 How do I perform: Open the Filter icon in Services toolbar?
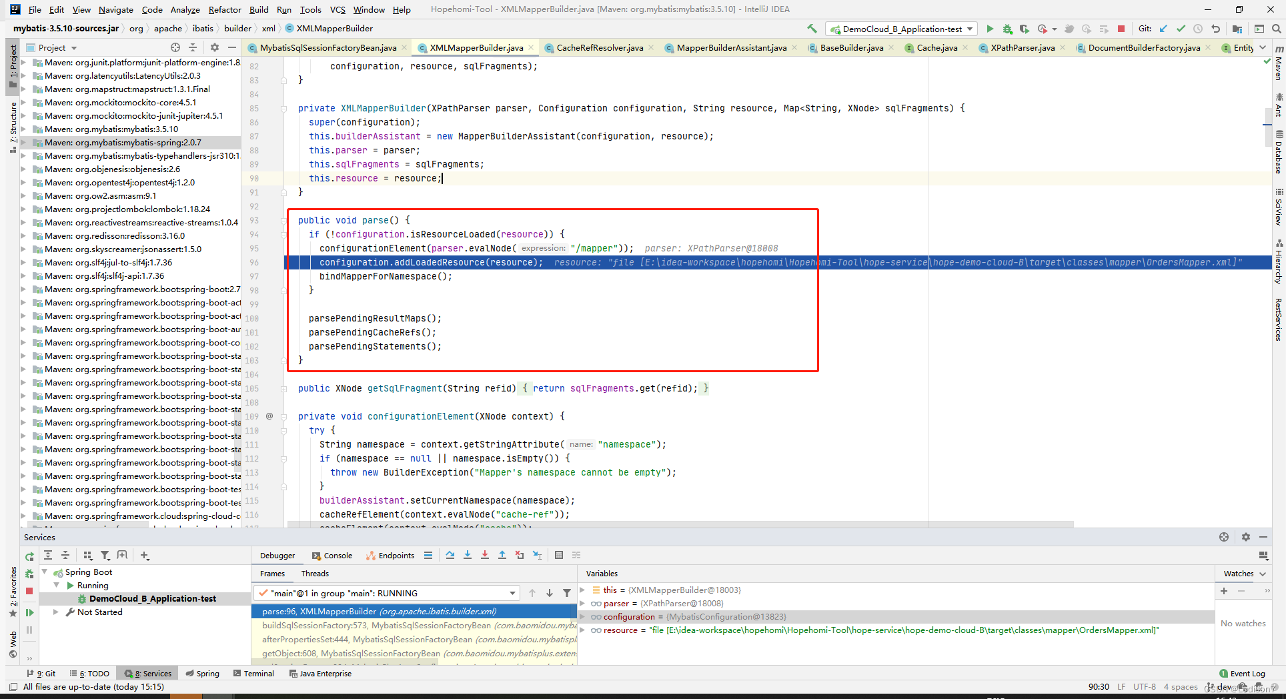[105, 555]
